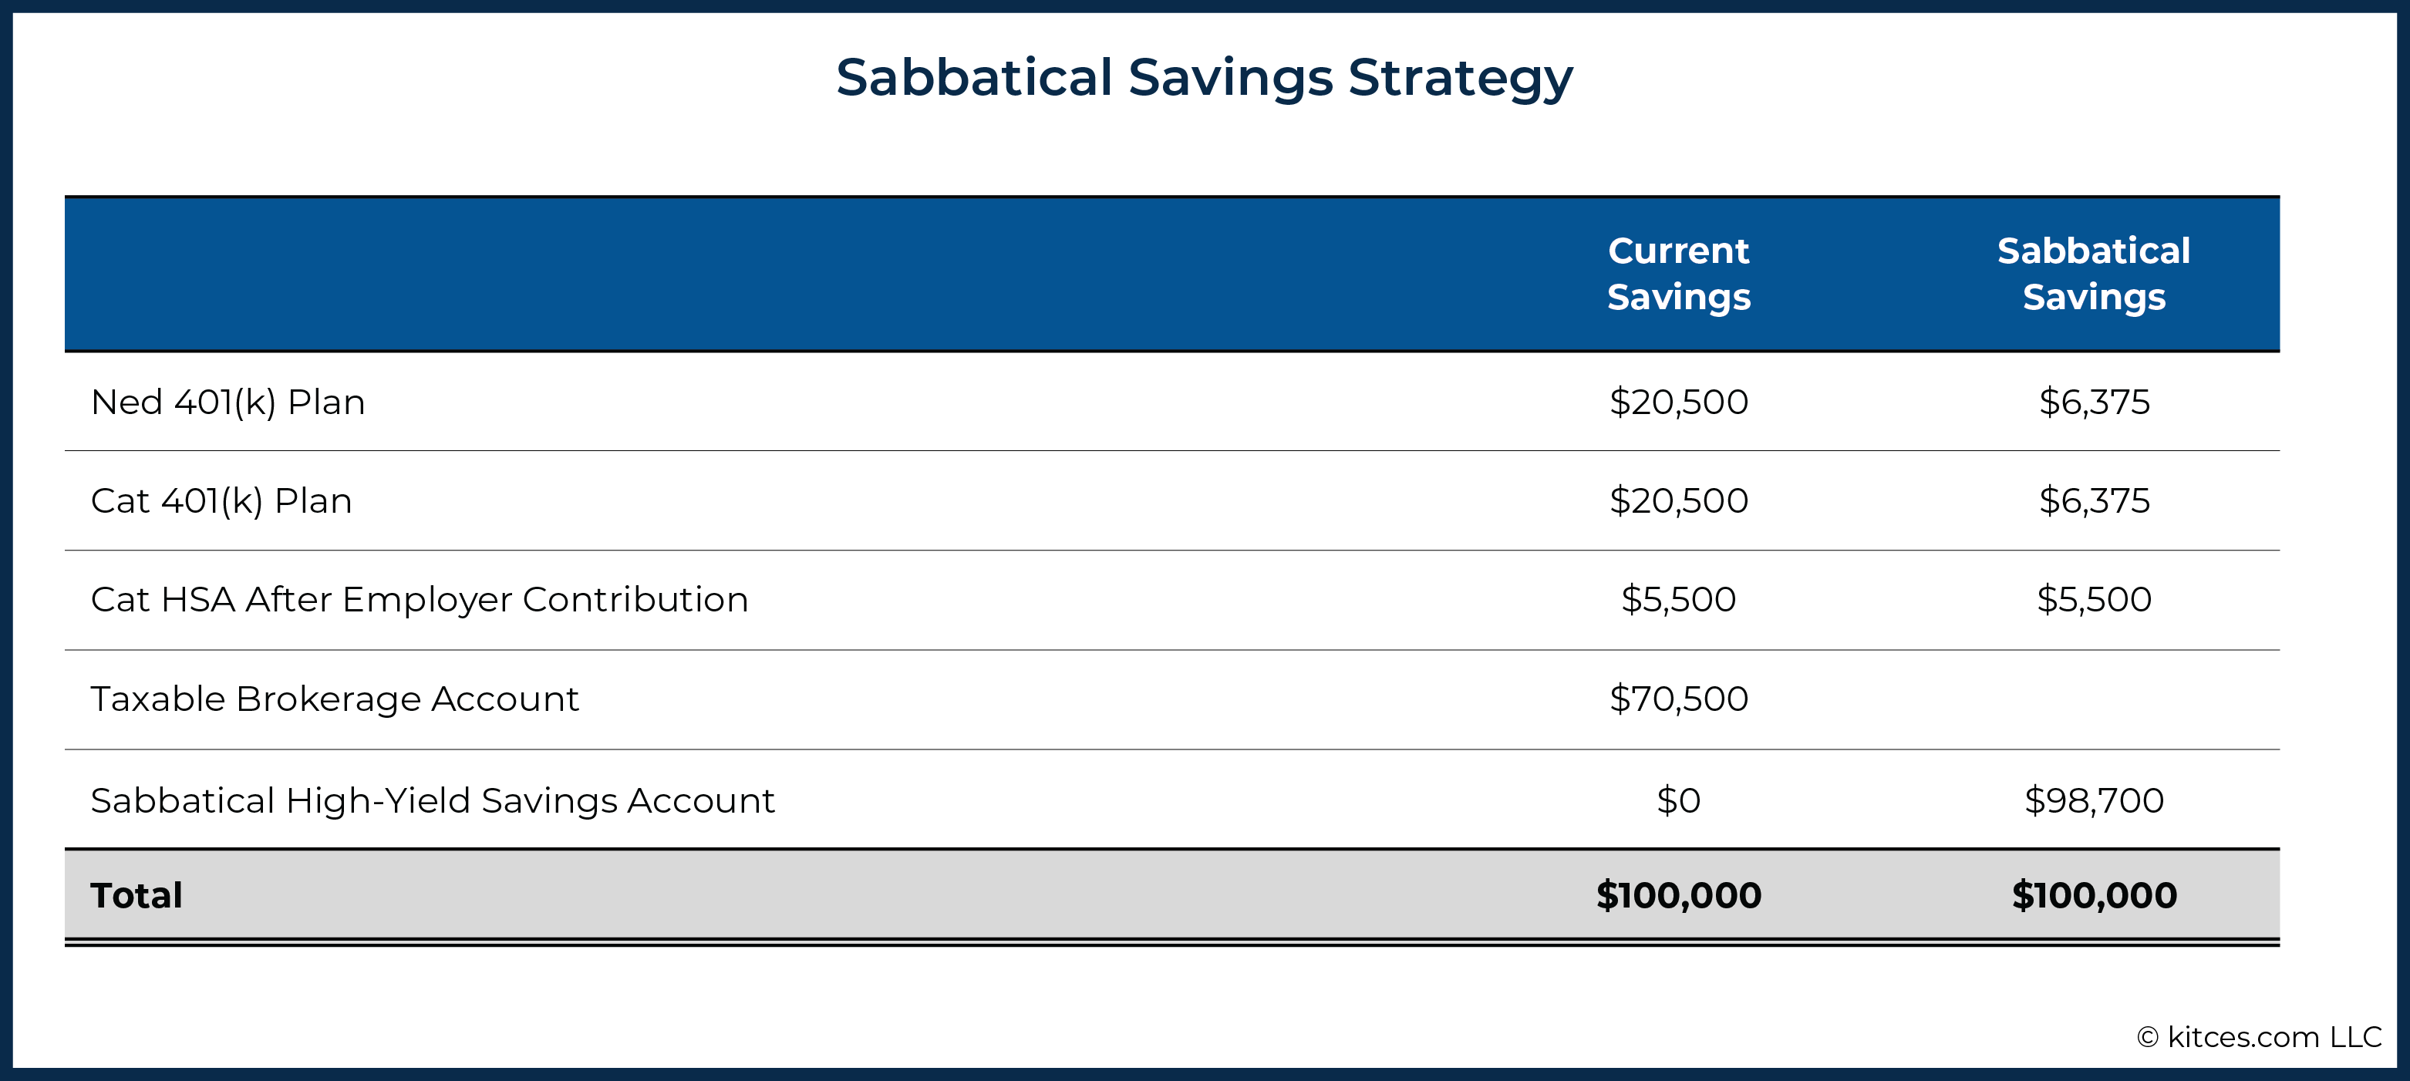Screen dimensions: 2410x1081
Task: Select Sabbatical High-Yield Savings Account label
Action: 432,800
